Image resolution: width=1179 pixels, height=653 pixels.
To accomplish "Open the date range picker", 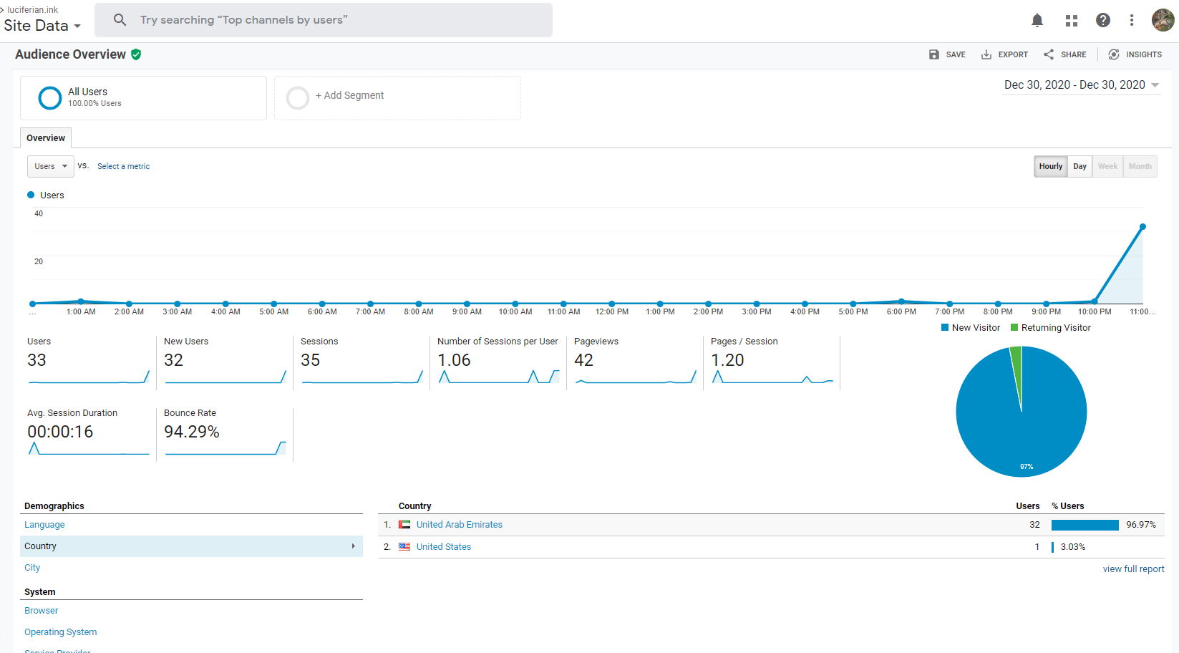I will coord(1081,85).
